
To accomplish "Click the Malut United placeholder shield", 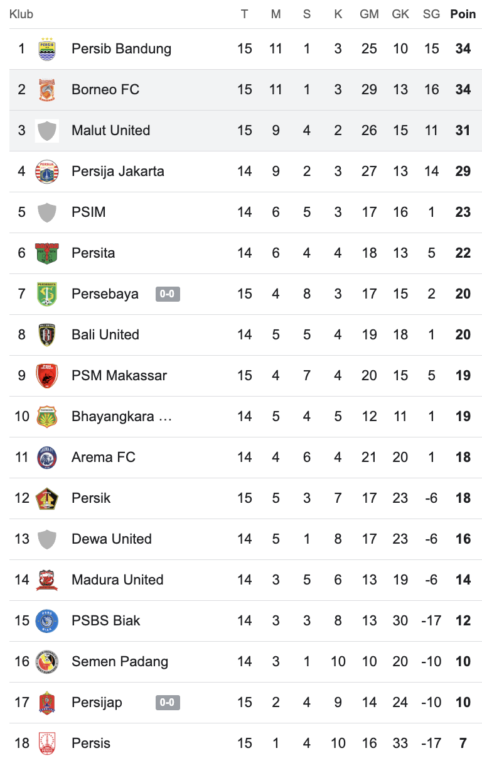I will [x=47, y=131].
